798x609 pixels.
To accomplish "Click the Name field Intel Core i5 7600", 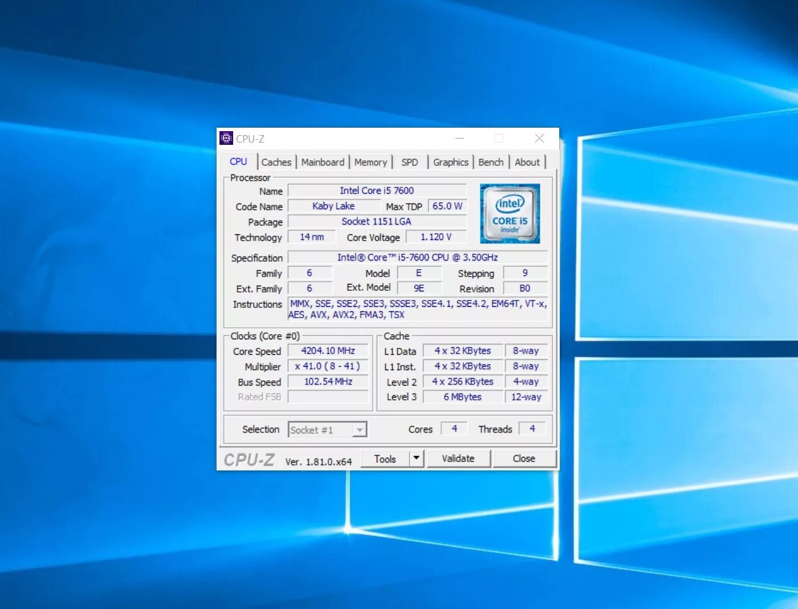I will point(377,190).
